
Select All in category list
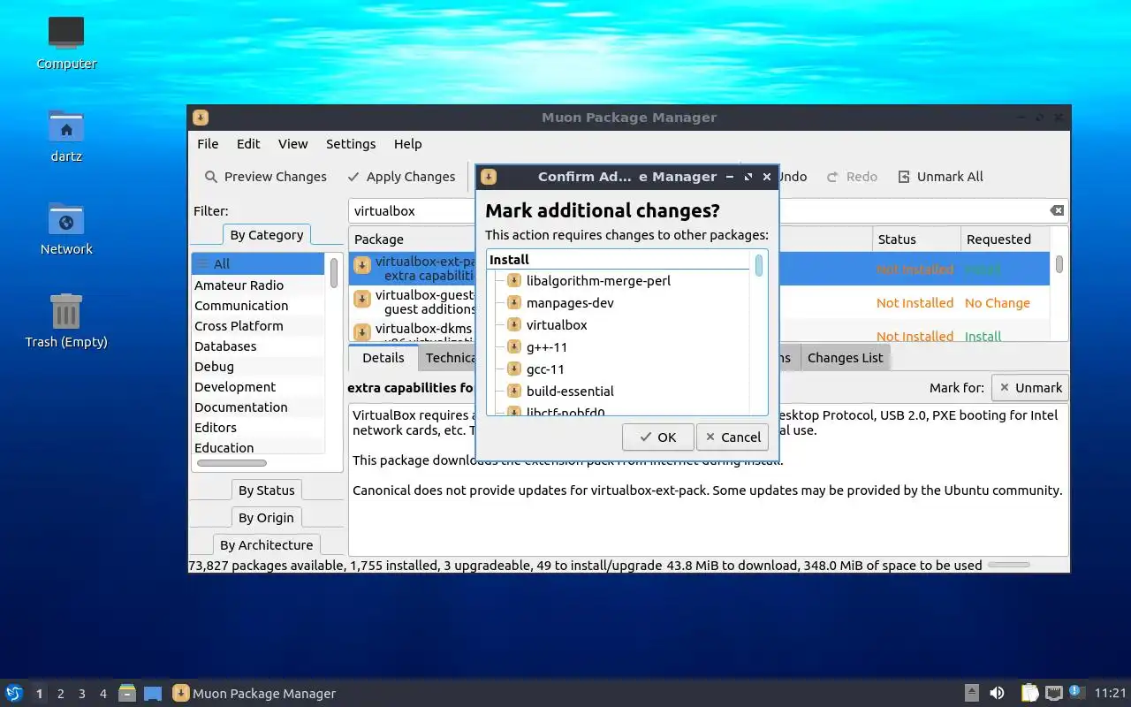click(x=259, y=263)
